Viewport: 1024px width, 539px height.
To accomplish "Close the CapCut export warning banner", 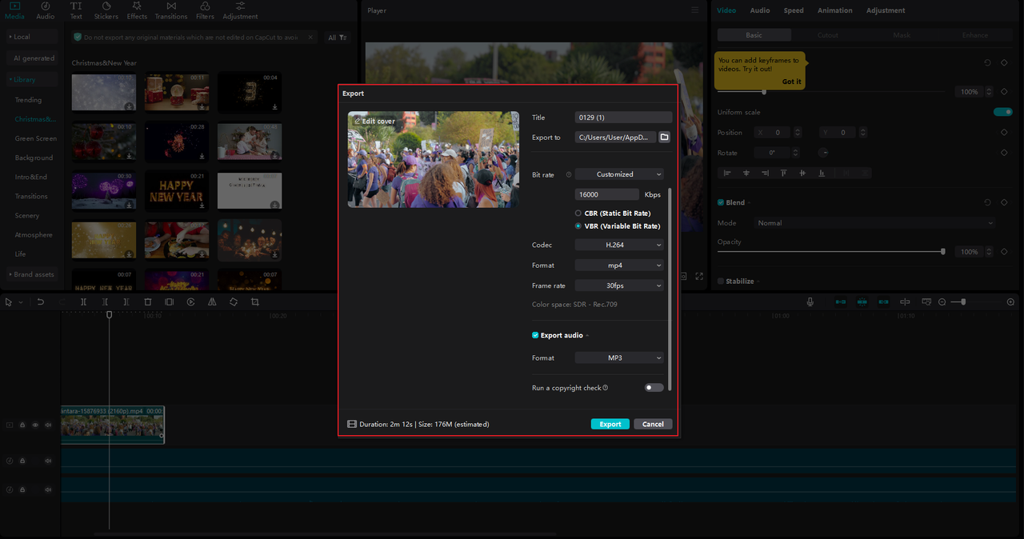I will [x=312, y=37].
